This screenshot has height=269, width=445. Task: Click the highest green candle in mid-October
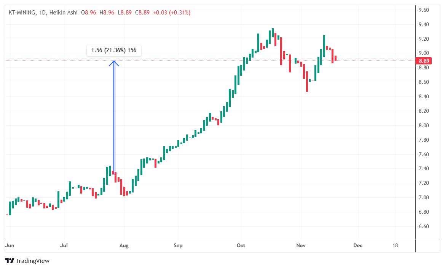pyautogui.click(x=273, y=37)
